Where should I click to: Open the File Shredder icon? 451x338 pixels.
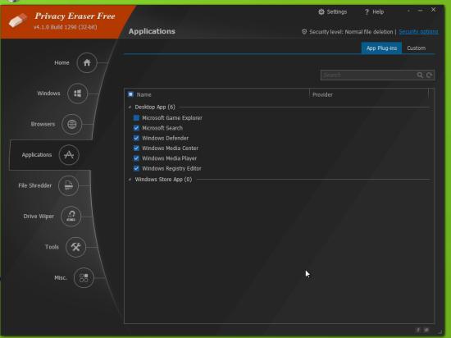(x=68, y=185)
